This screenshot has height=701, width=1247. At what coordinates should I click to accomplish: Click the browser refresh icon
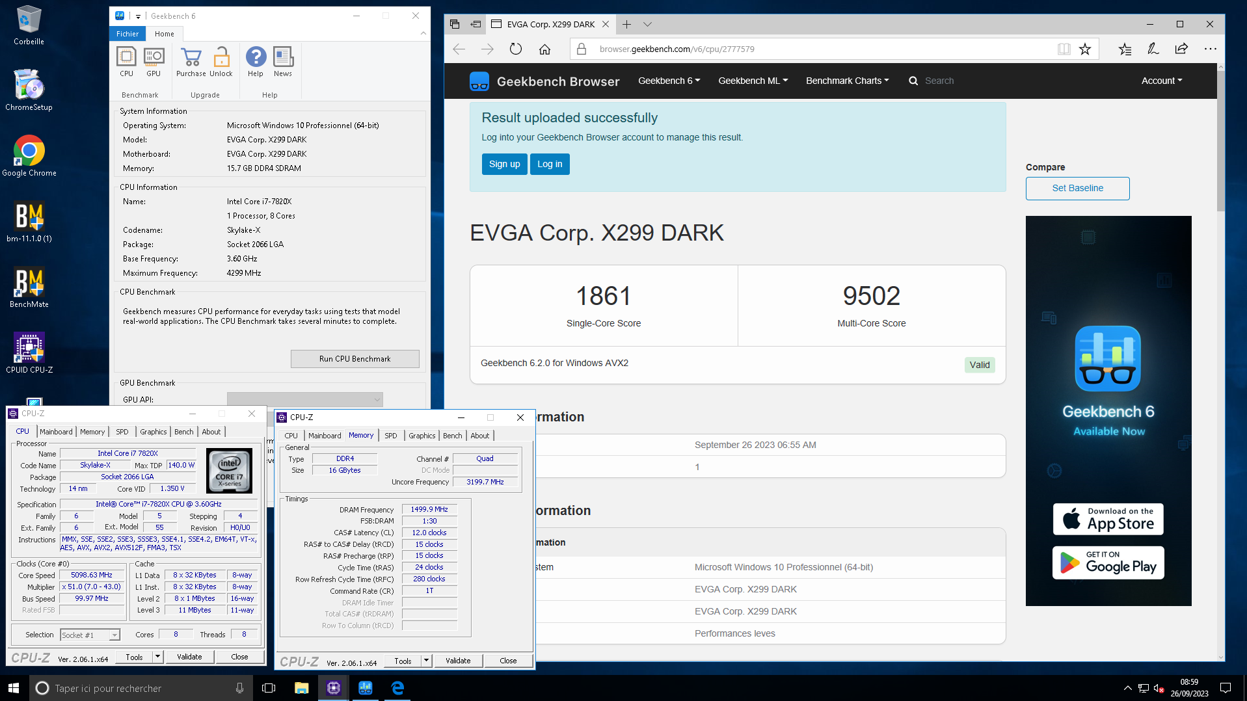pyautogui.click(x=516, y=49)
